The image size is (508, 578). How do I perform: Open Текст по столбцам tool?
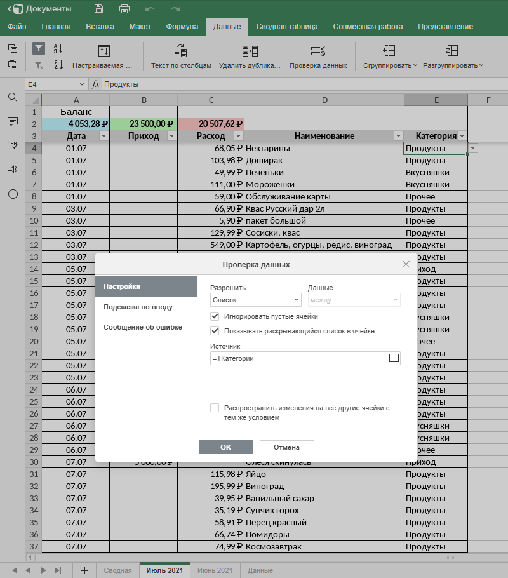181,57
